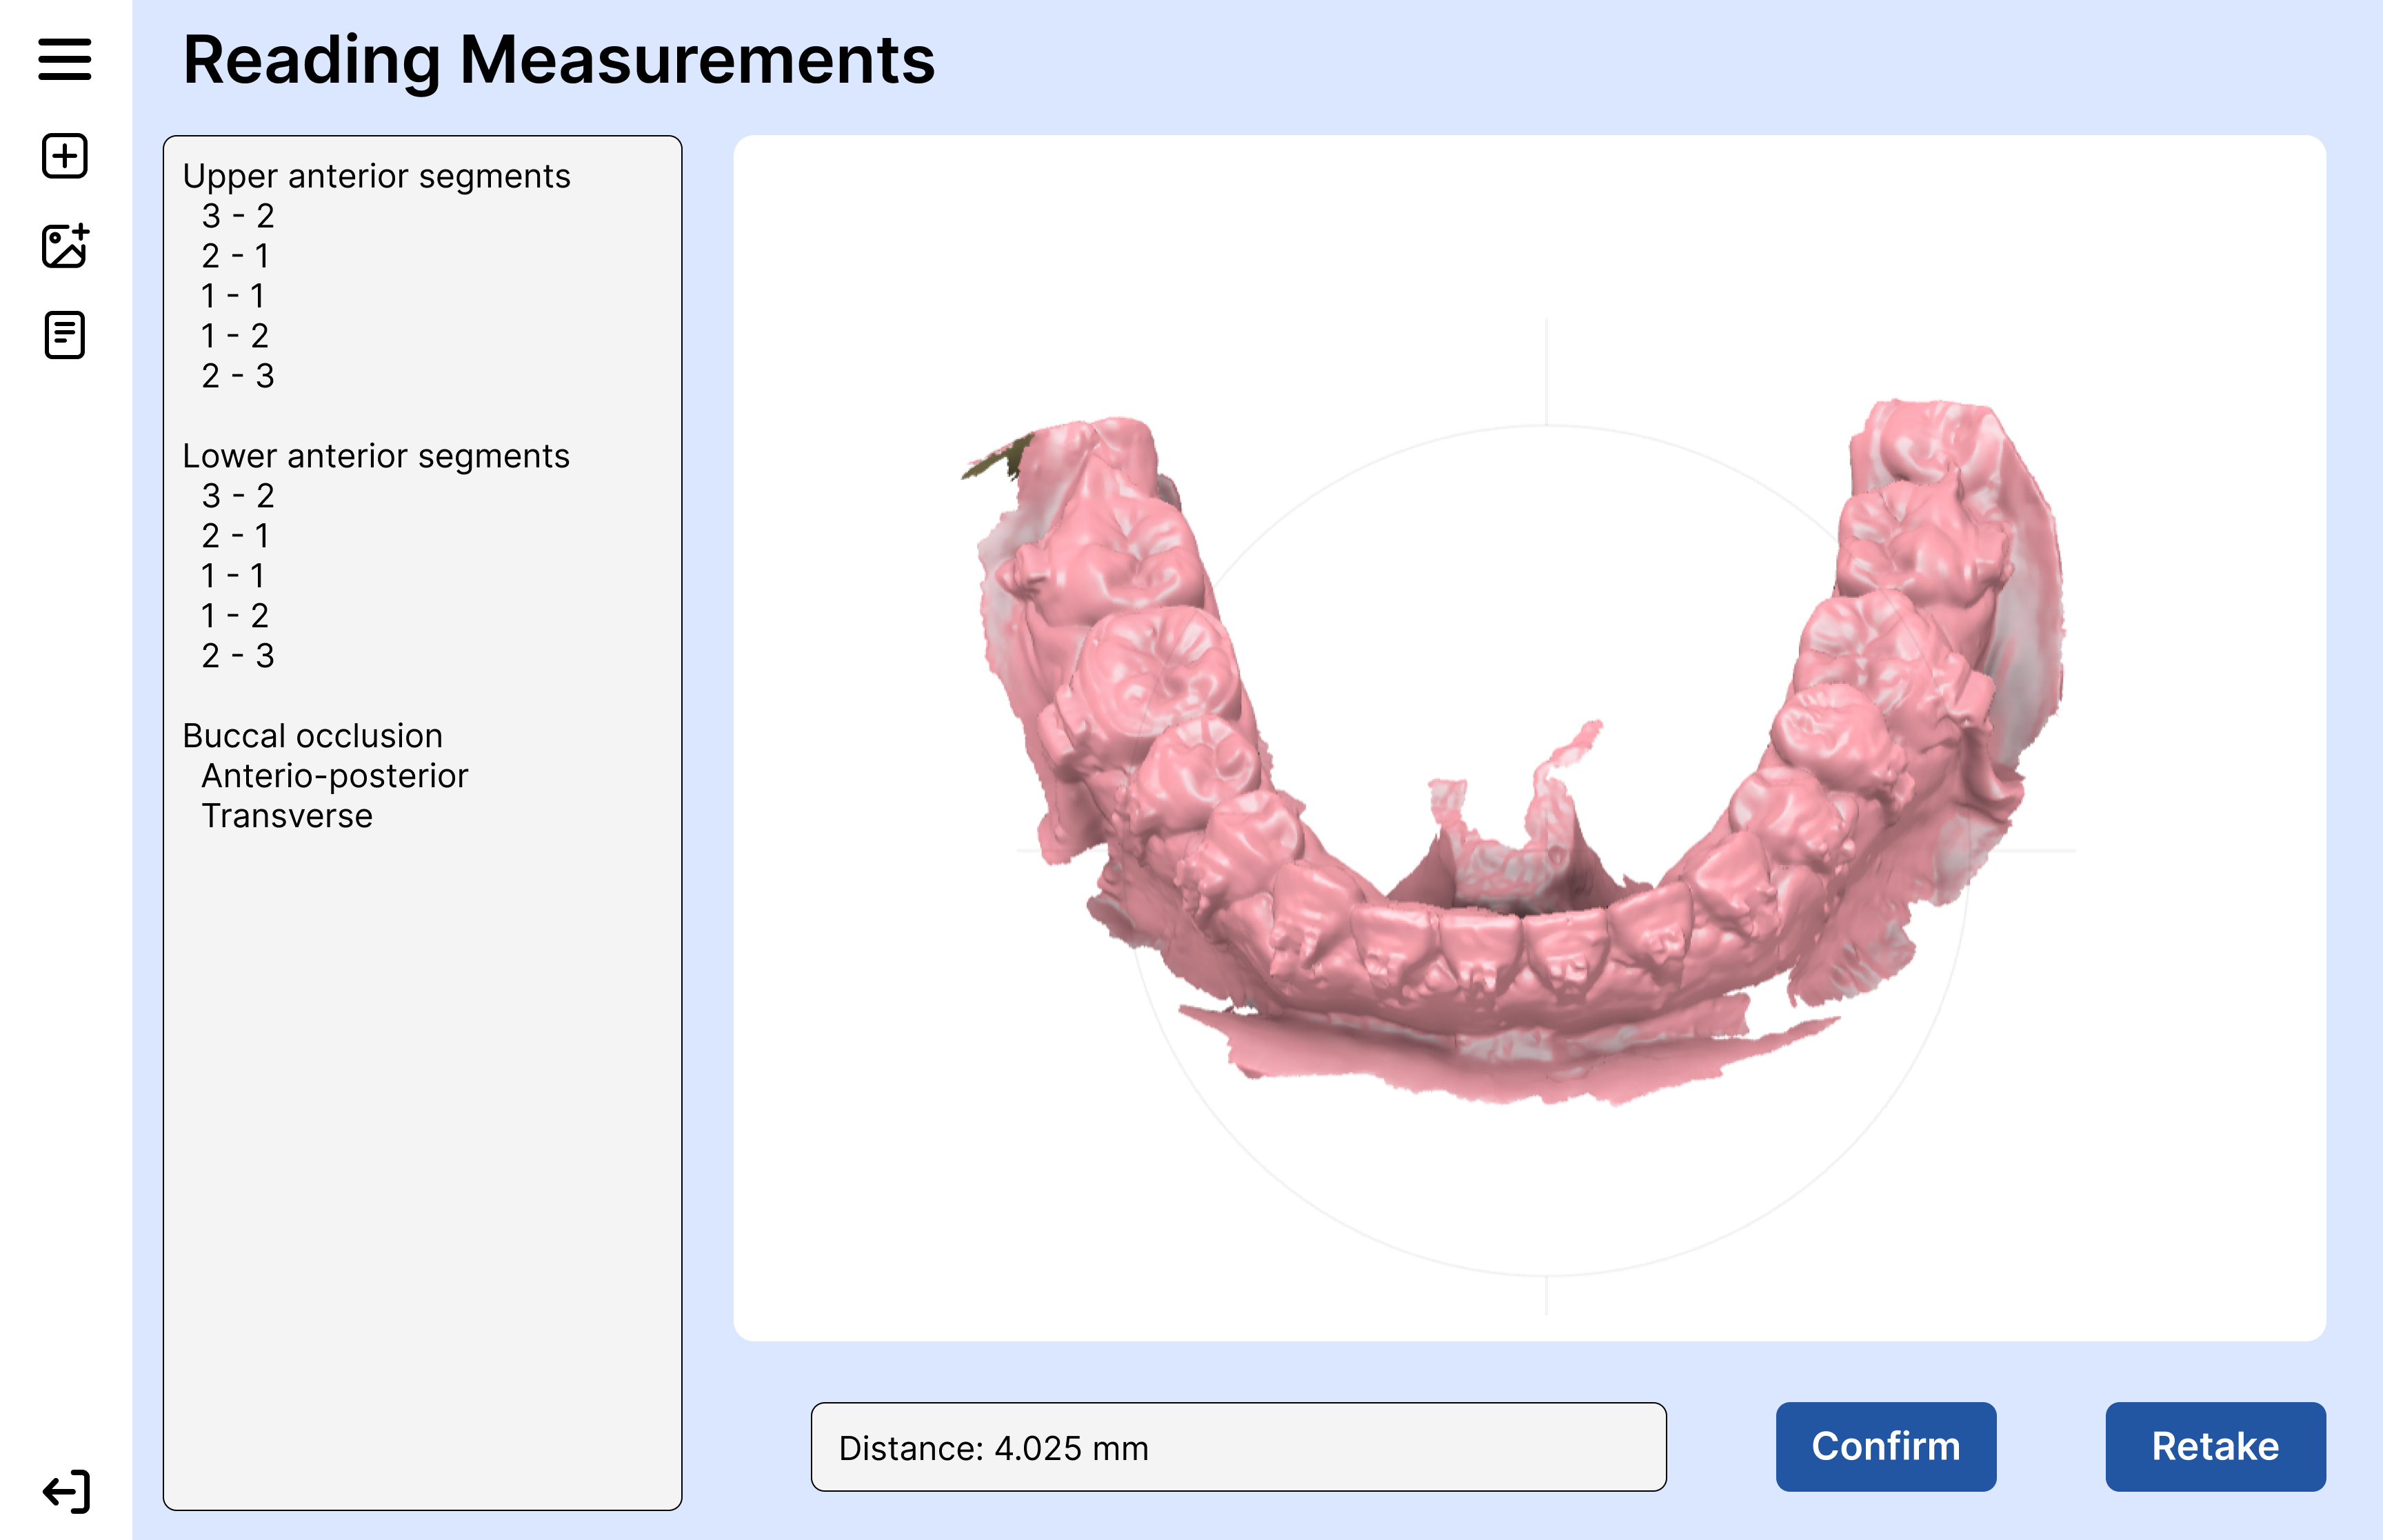
Task: Click the Reading Measurements title
Action: [559, 60]
